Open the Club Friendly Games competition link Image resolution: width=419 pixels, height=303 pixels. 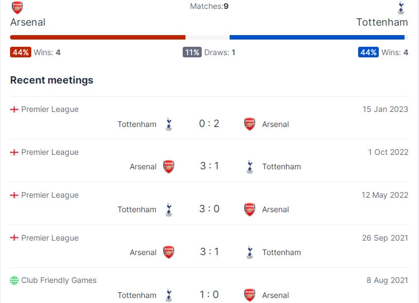(59, 280)
